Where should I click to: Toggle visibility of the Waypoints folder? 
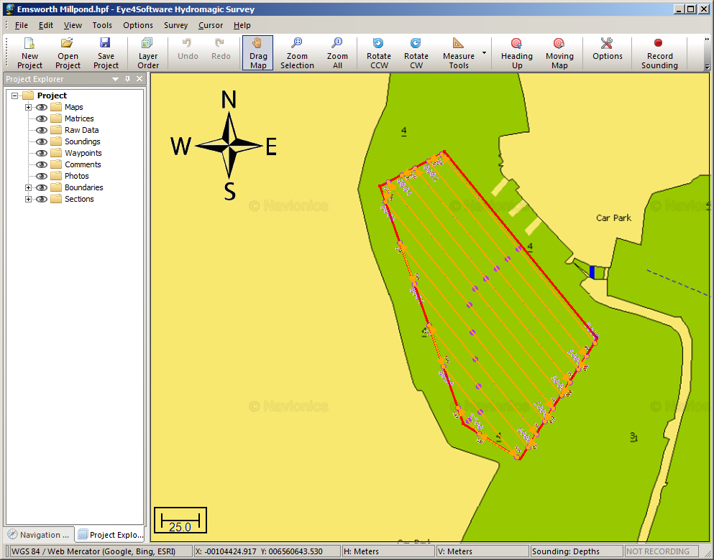[41, 152]
